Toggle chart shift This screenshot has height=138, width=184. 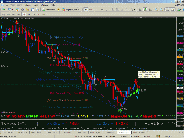(x=173, y=10)
